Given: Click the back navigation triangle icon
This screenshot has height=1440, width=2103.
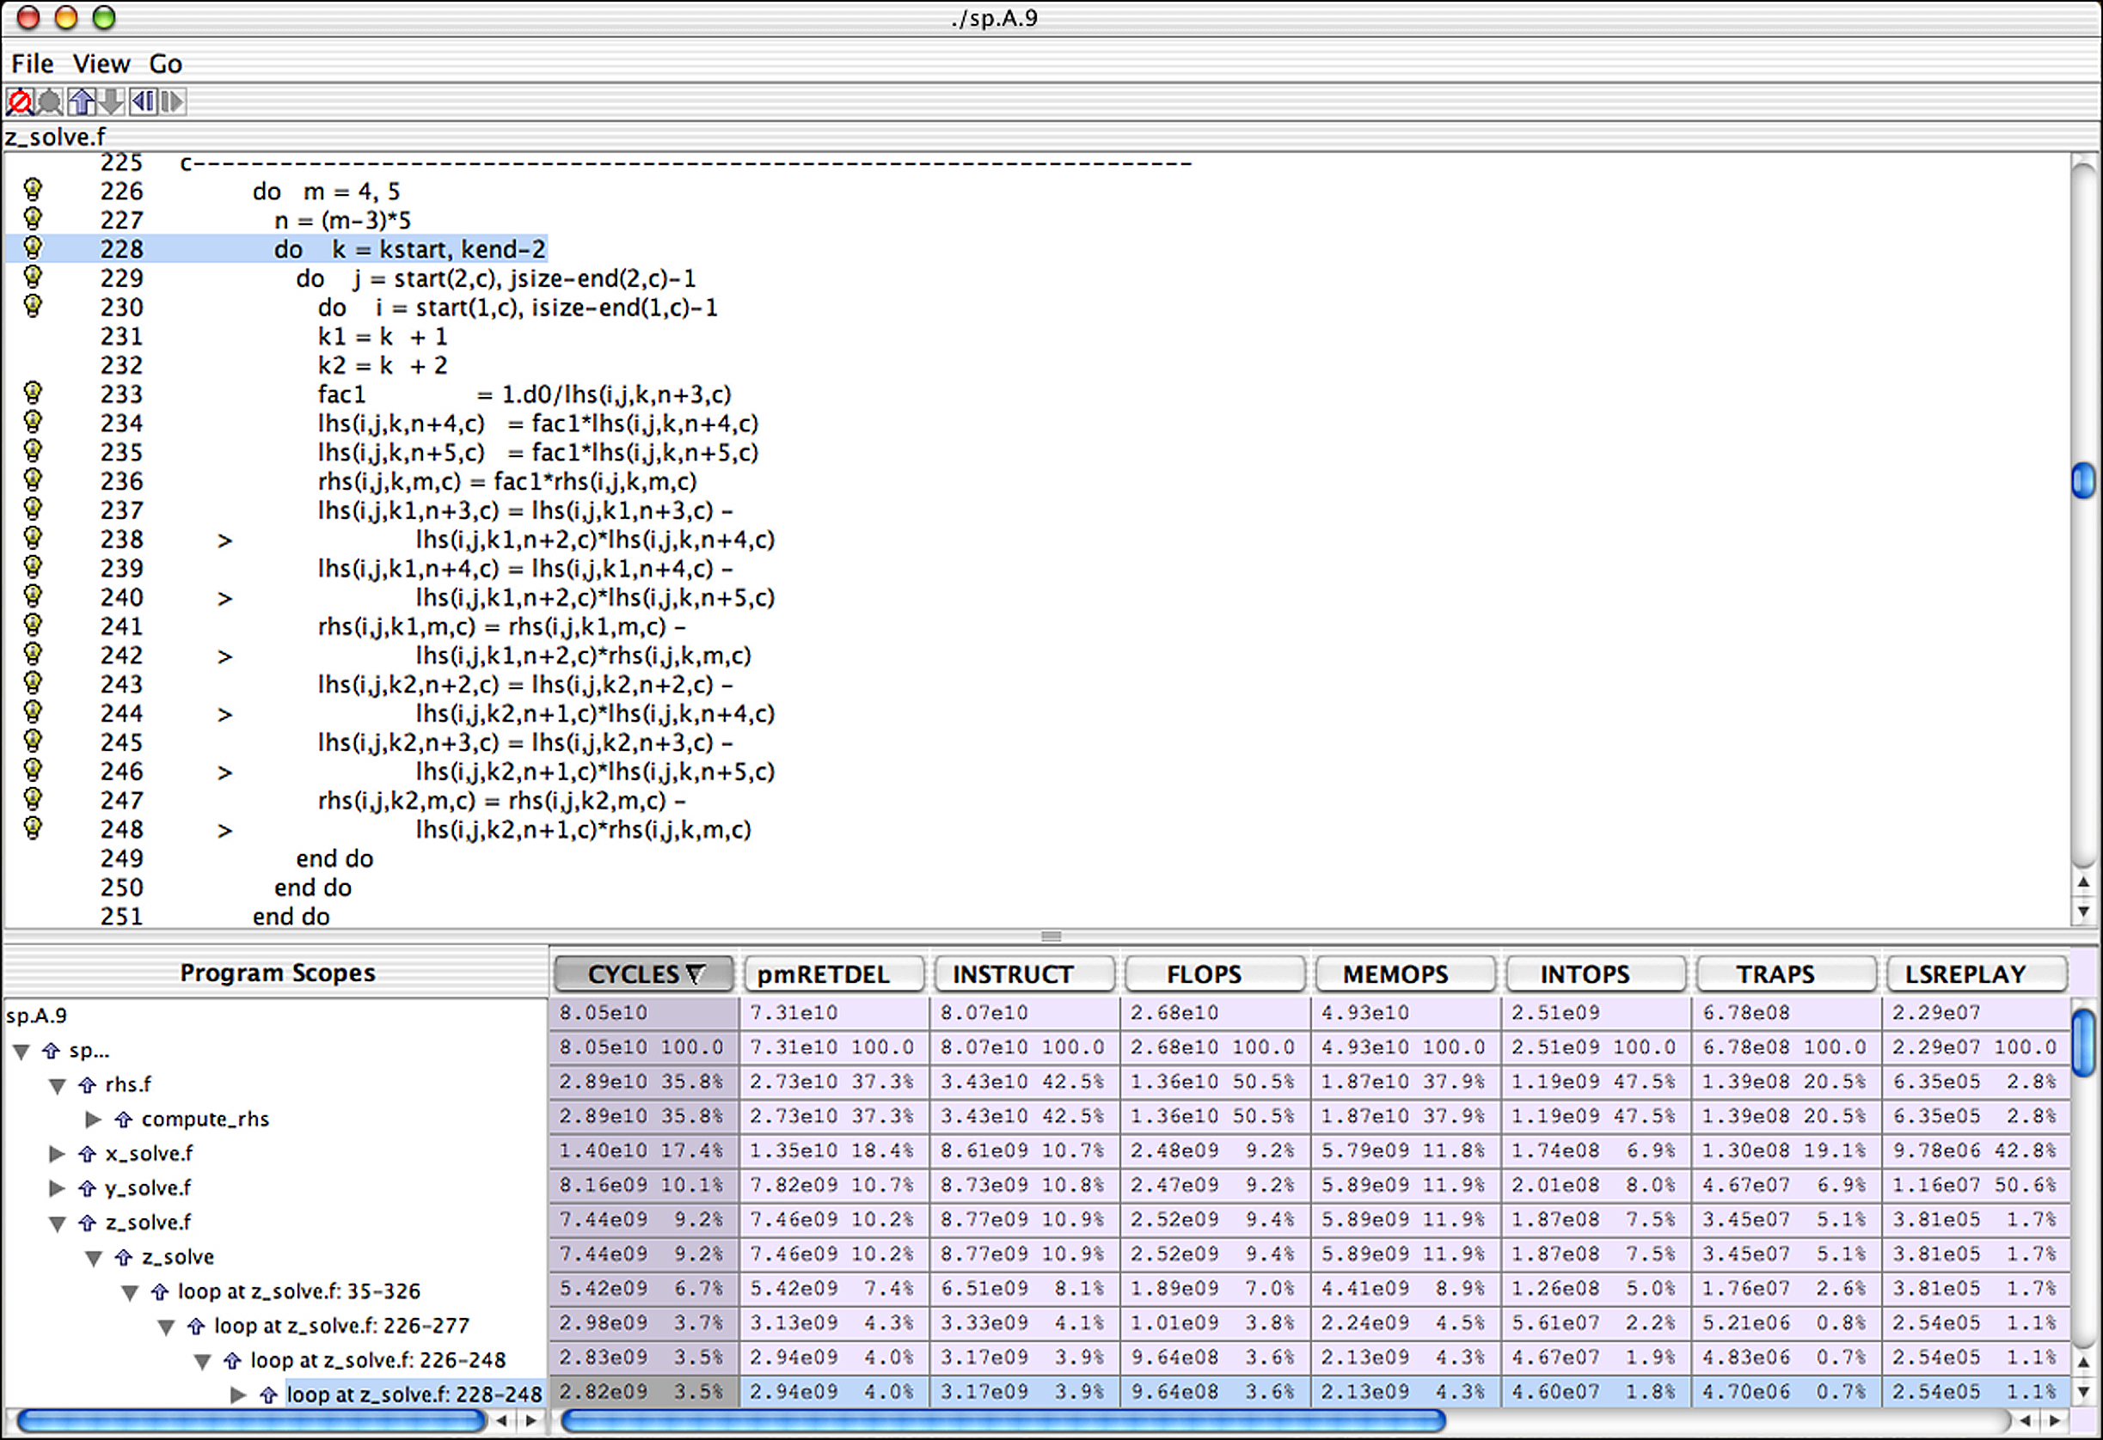Looking at the screenshot, I should pyautogui.click(x=142, y=101).
